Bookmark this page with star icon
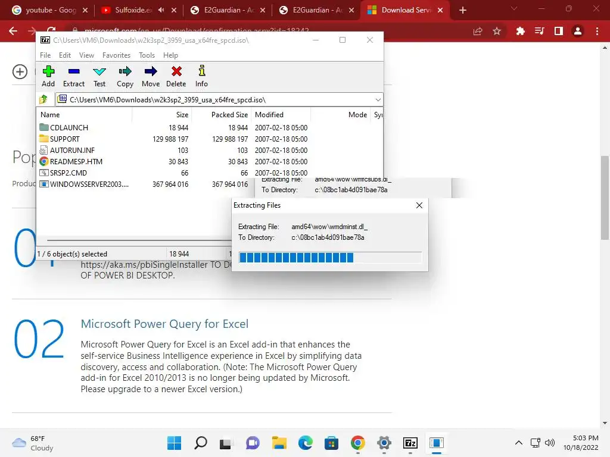 (497, 31)
